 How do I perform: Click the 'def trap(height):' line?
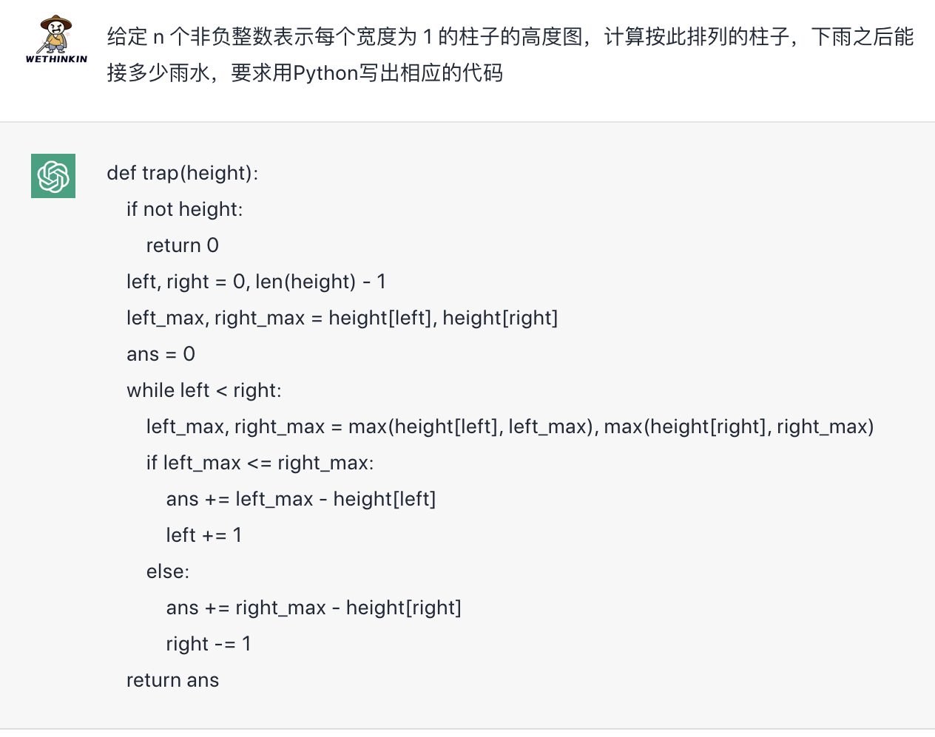(x=183, y=173)
